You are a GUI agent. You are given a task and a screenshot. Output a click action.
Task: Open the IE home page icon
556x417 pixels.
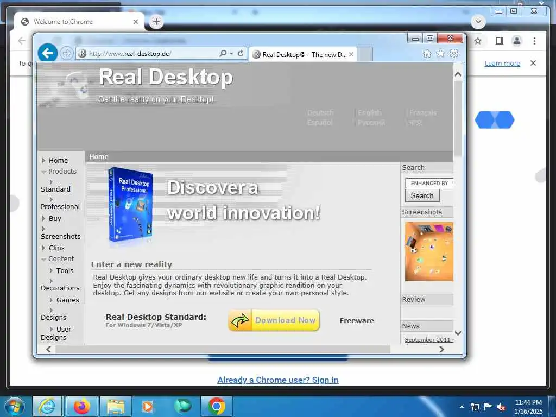pyautogui.click(x=427, y=54)
